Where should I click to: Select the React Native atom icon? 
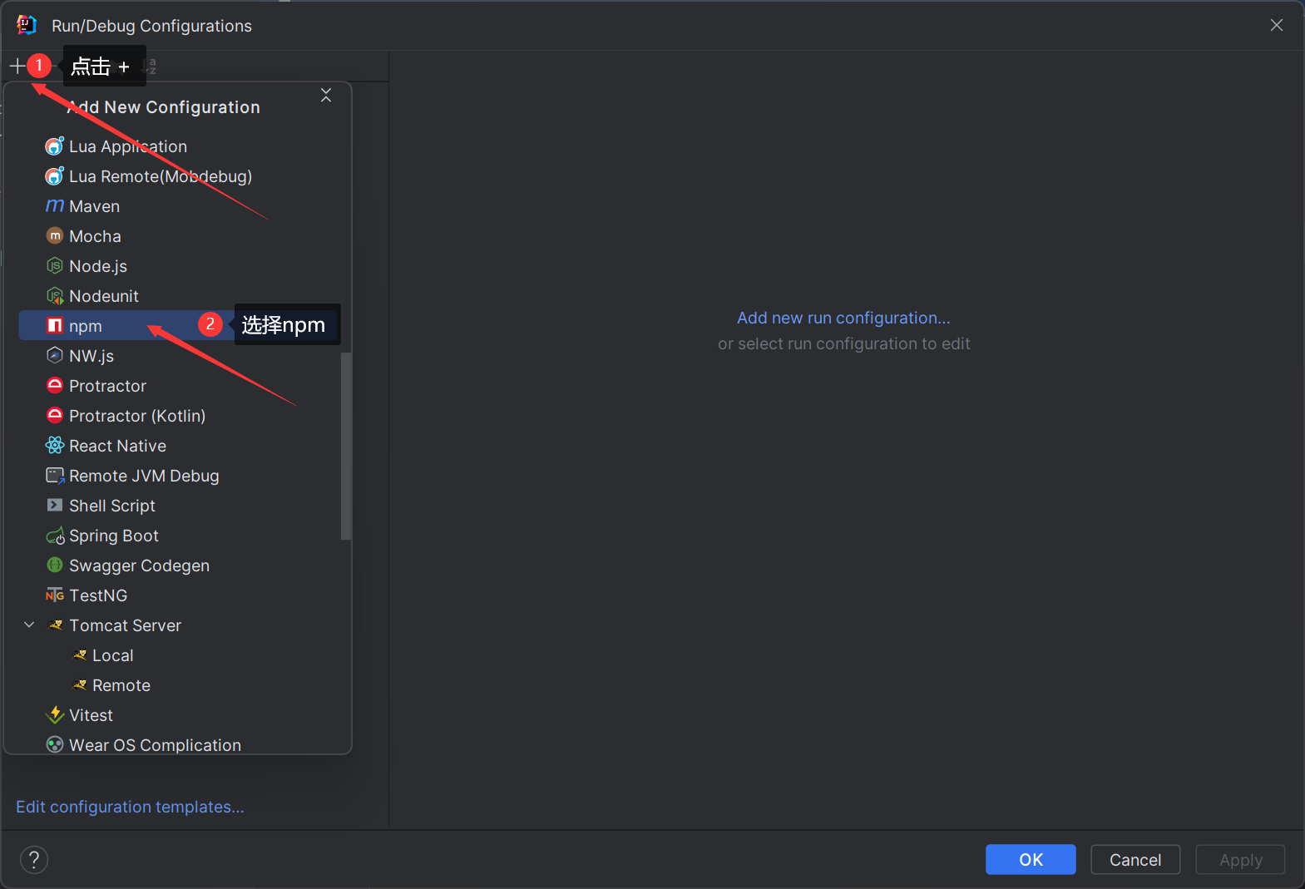55,446
